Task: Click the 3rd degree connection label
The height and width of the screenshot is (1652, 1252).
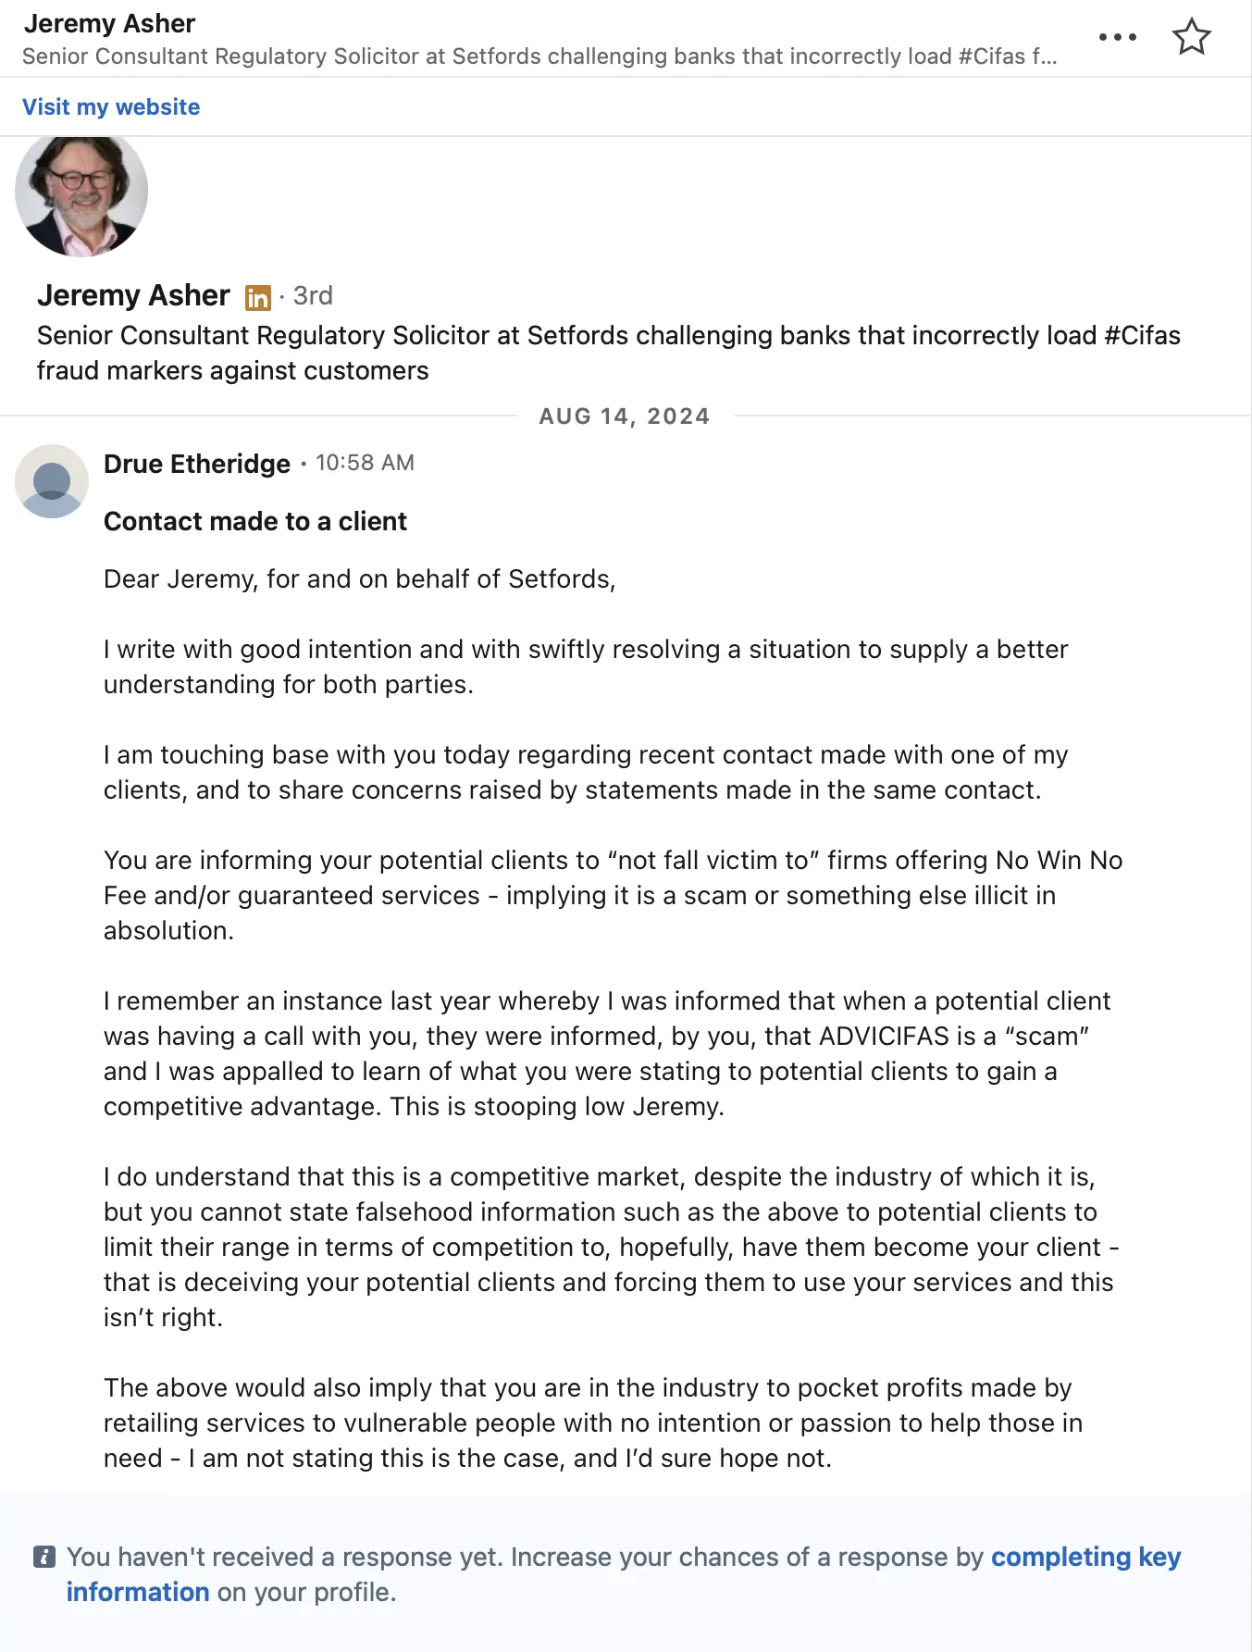Action: [x=313, y=296]
